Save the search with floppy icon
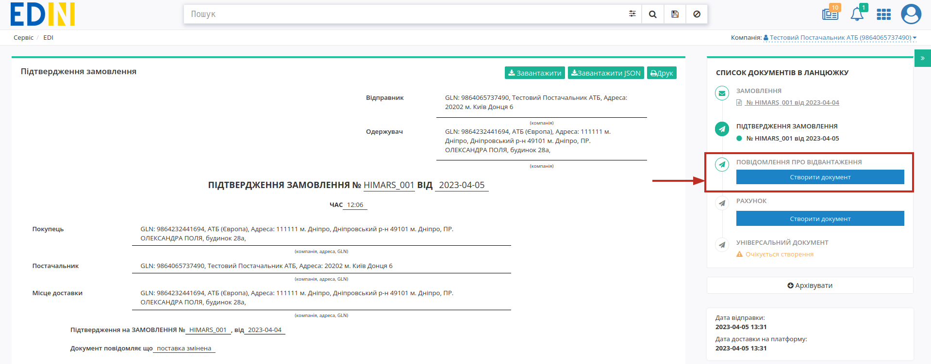Image resolution: width=931 pixels, height=364 pixels. click(x=675, y=14)
